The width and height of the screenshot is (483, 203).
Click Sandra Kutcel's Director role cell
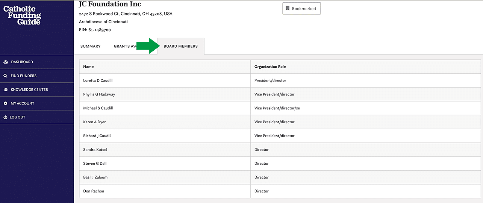(x=365, y=150)
